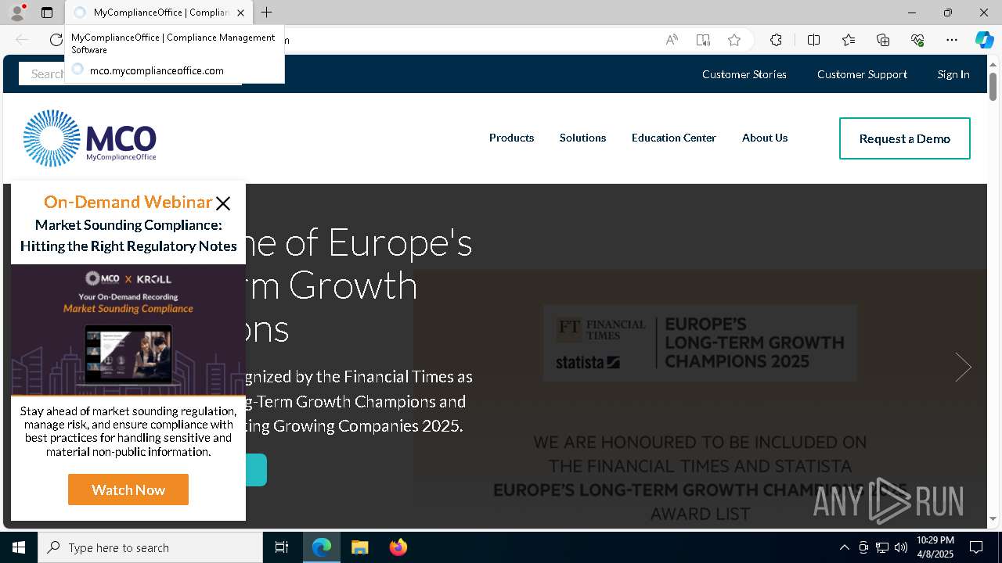Viewport: 1002px width, 563px height.
Task: Click the Request a Demo button
Action: pos(905,138)
